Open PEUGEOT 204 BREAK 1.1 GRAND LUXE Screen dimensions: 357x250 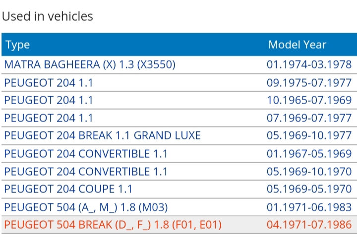[102, 136]
